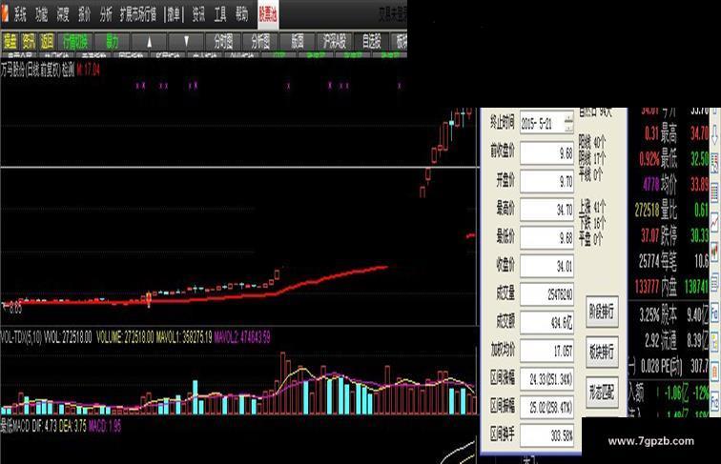The height and width of the screenshot is (464, 721).
Task: Open the 系统 menu
Action: [x=20, y=14]
